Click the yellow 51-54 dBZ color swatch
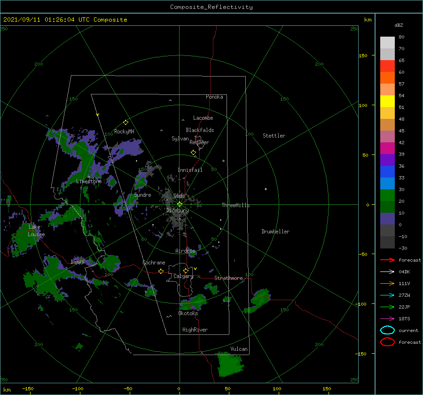Screen dimensions: 423x395 (x=387, y=101)
